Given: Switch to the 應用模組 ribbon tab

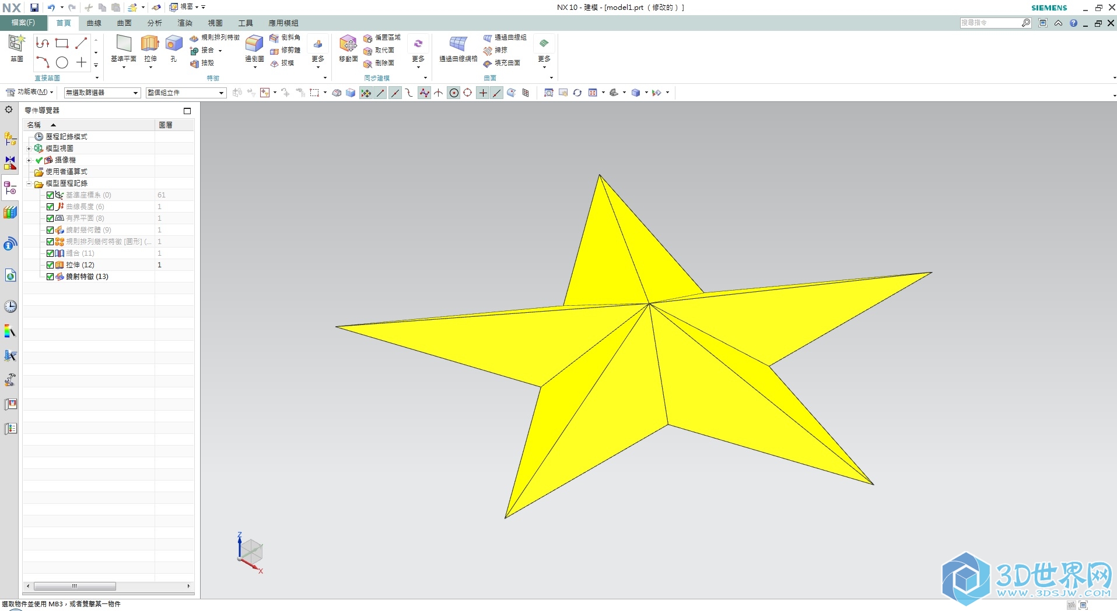Looking at the screenshot, I should pos(283,23).
